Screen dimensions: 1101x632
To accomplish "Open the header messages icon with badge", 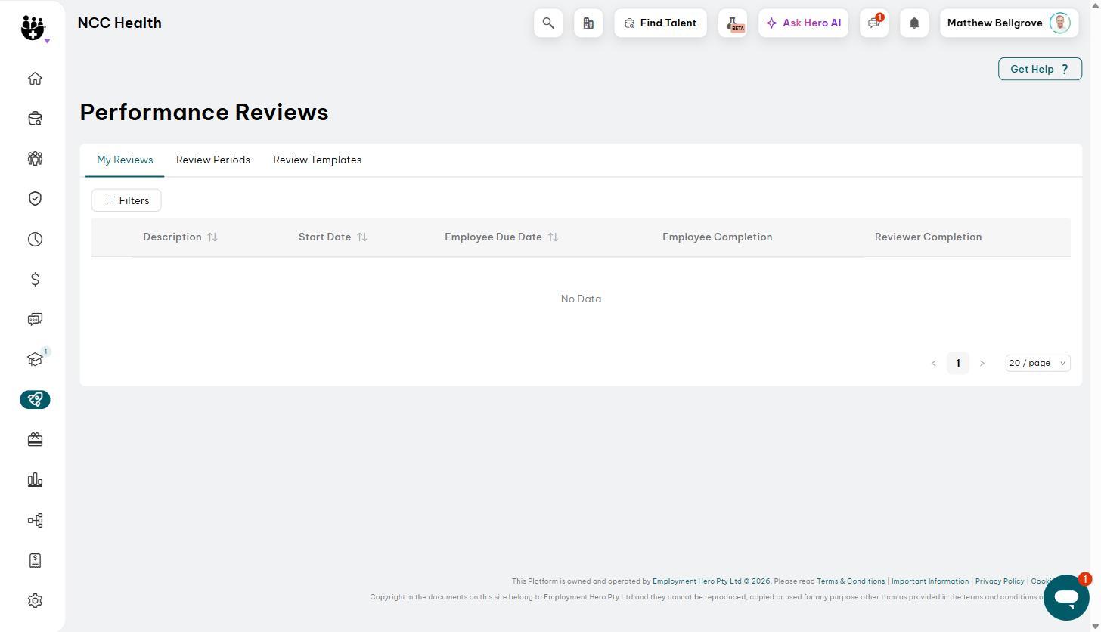I will [874, 23].
